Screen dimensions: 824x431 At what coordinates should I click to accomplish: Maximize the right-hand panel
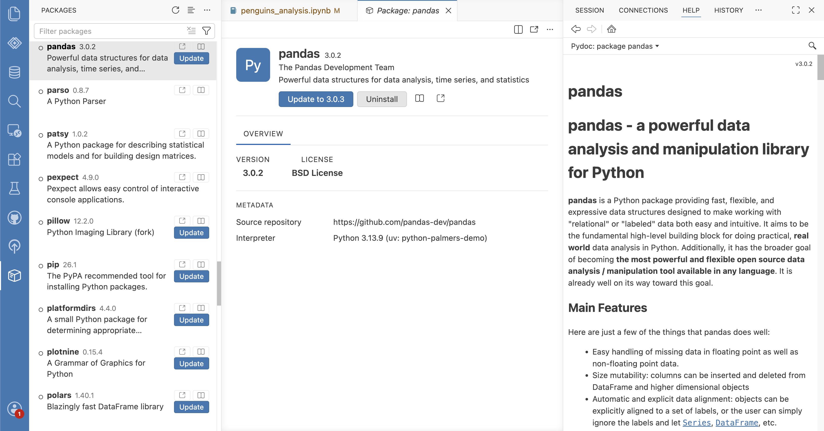(x=795, y=10)
